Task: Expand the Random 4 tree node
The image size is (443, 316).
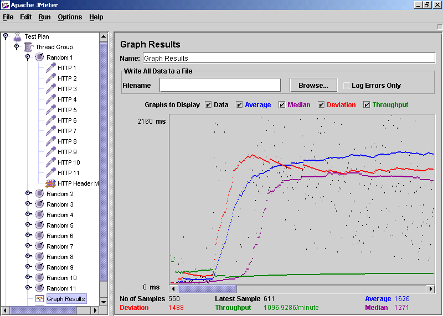Action: [28, 214]
